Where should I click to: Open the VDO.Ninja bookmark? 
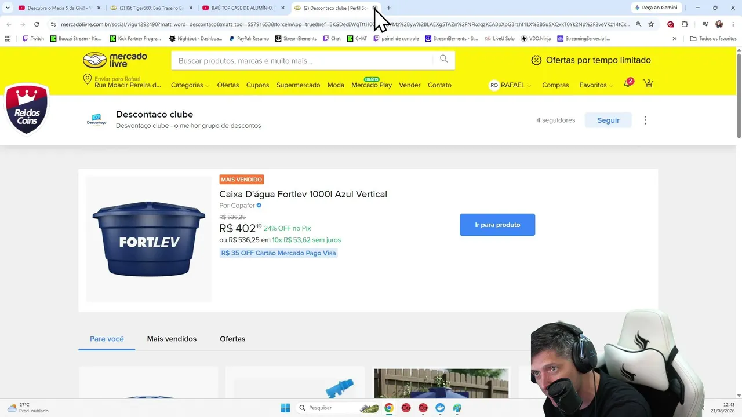tap(536, 39)
